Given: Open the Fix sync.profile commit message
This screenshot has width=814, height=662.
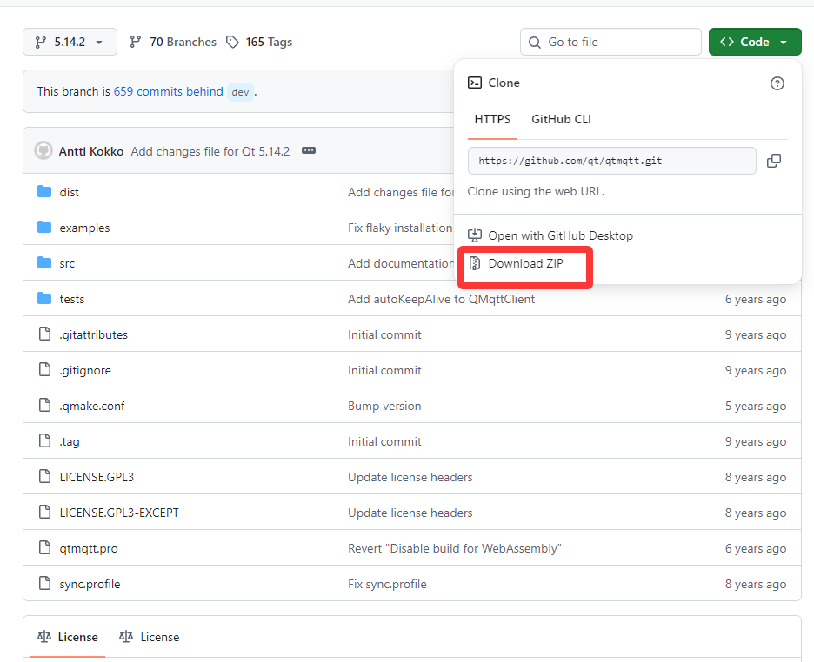Looking at the screenshot, I should (x=387, y=584).
